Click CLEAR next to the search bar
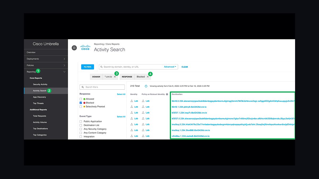This screenshot has width=319, height=179. click(x=185, y=67)
